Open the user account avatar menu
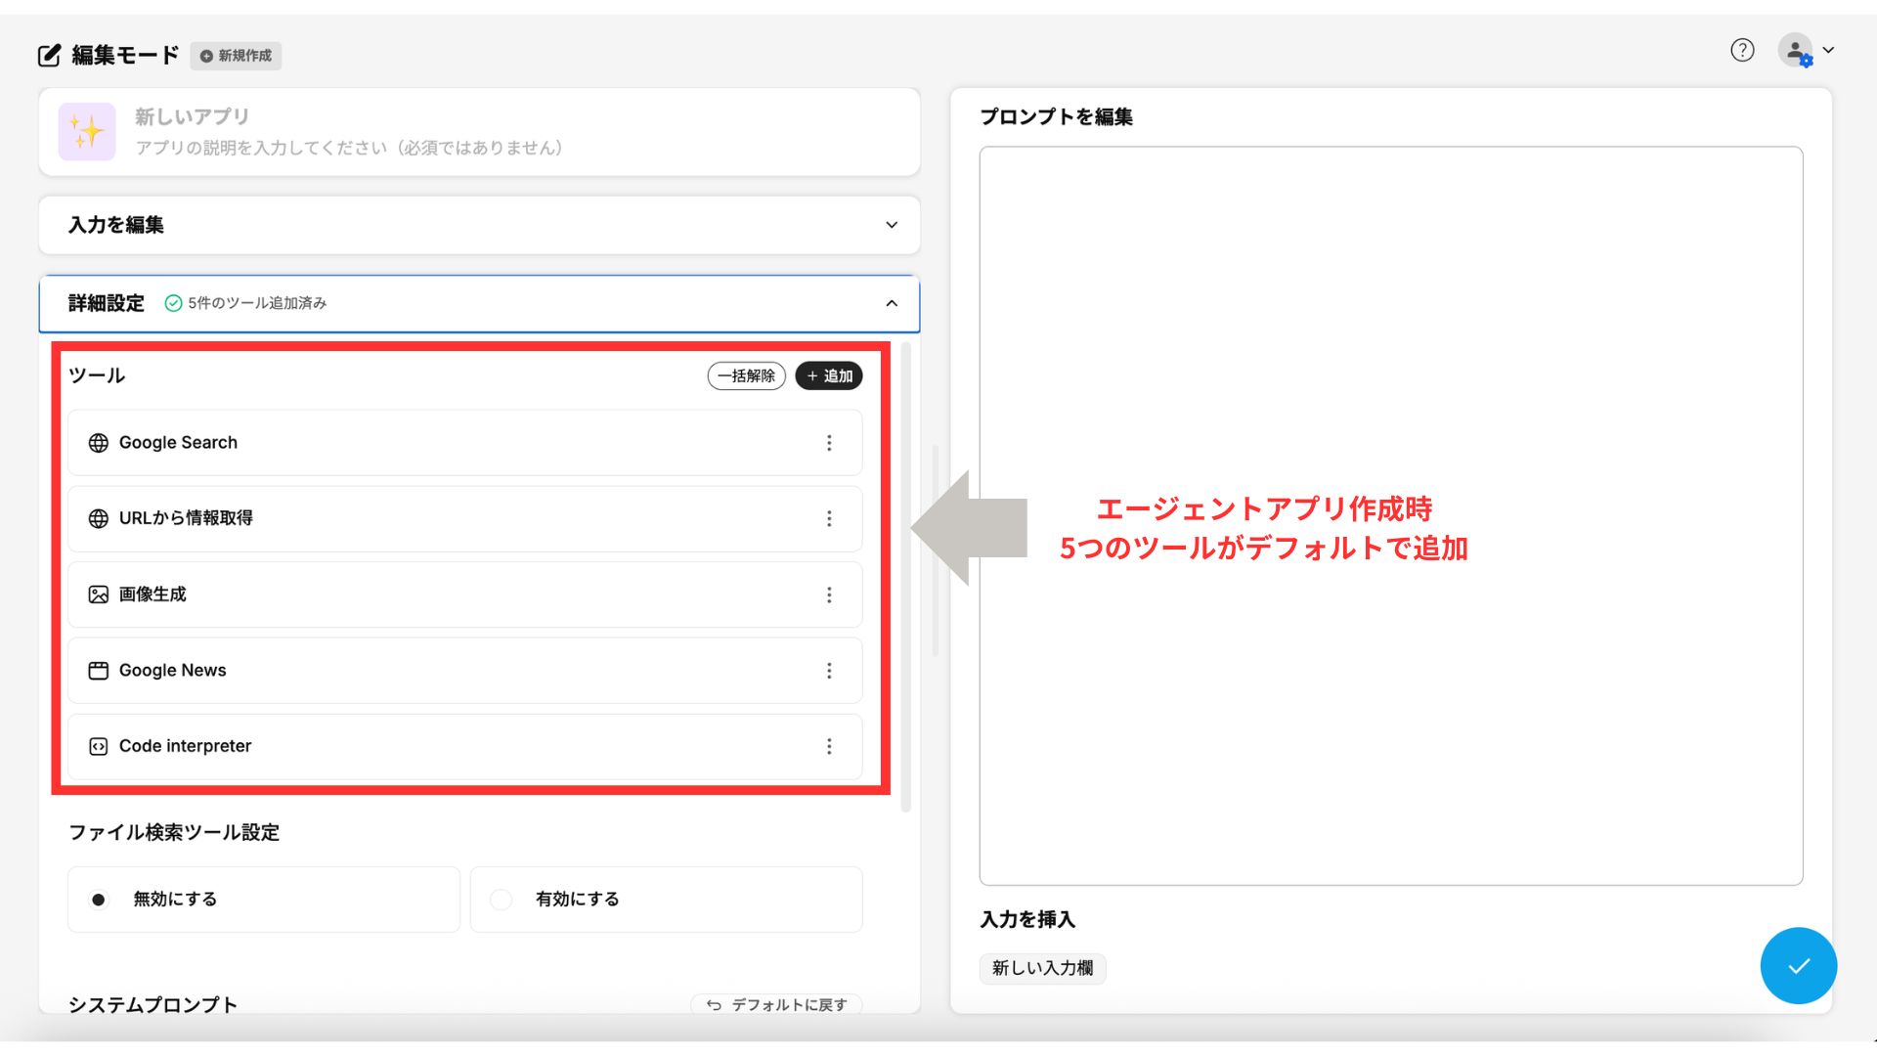This screenshot has height=1056, width=1877. 1797,51
